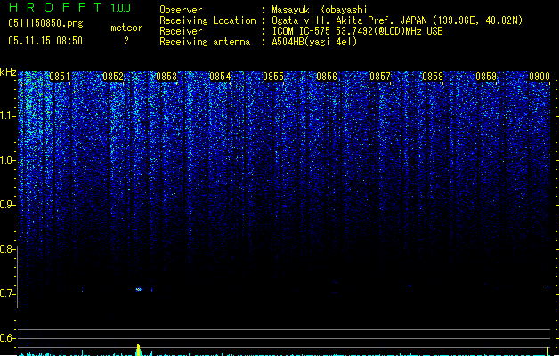Screen dimensions: 560x356
Task: Click the 0854 time marker
Action: click(x=220, y=77)
